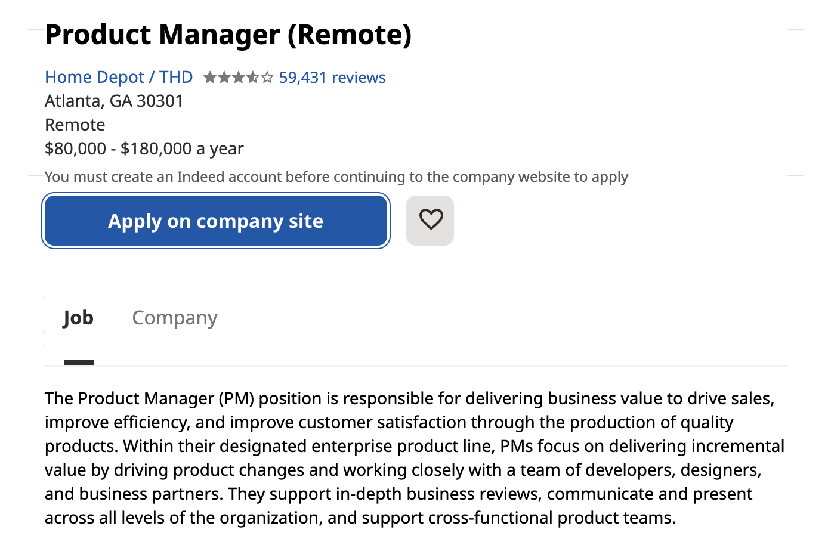The height and width of the screenshot is (545, 828).
Task: Click the Product Manager (Remote) job title
Action: pos(228,35)
